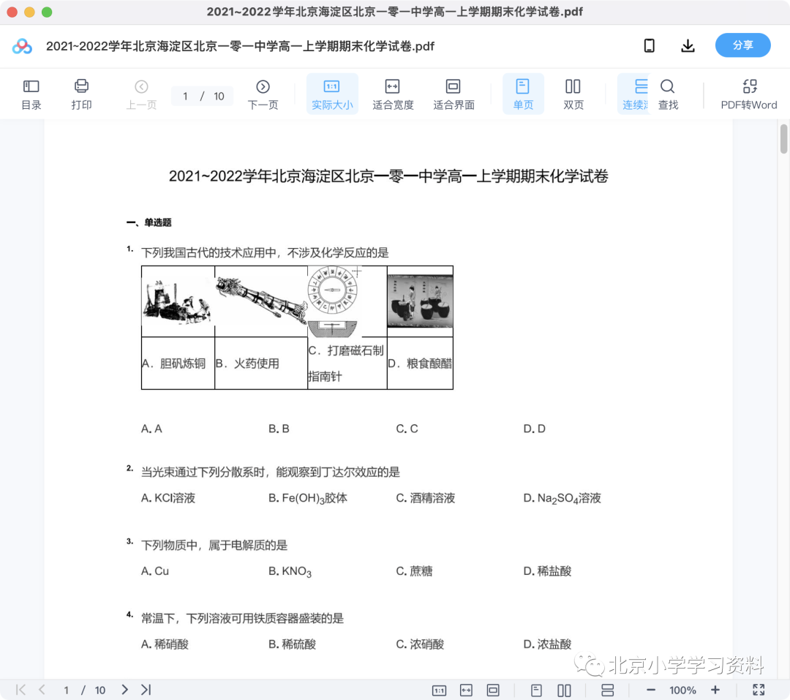Click table cell D. 粮食酿醋
The width and height of the screenshot is (790, 700).
coord(420,364)
